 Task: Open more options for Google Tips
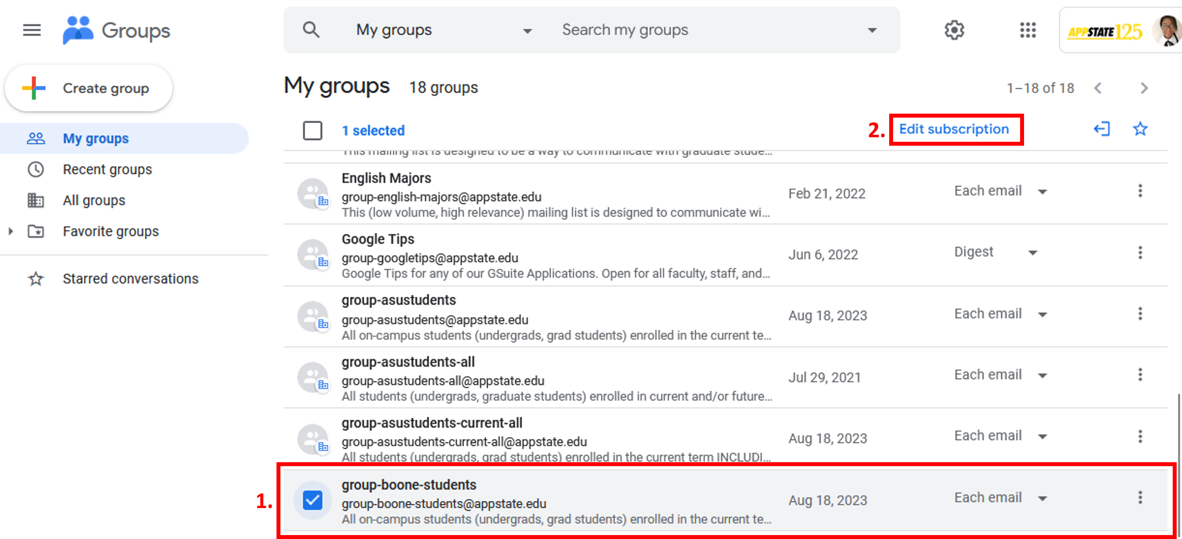point(1140,253)
